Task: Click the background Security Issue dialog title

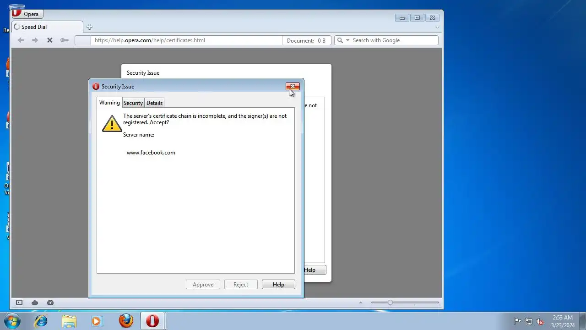Action: tap(143, 73)
